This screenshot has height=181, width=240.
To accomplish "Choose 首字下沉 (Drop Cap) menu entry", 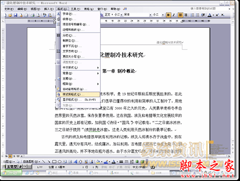I will [x=78, y=46].
